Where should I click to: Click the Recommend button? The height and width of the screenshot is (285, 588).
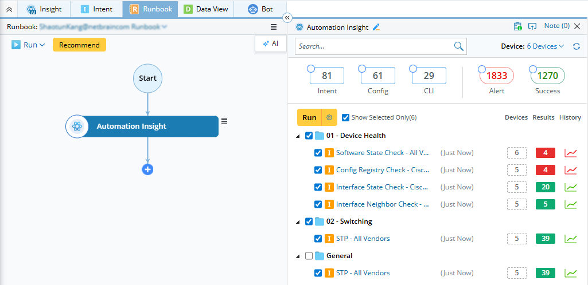[79, 45]
